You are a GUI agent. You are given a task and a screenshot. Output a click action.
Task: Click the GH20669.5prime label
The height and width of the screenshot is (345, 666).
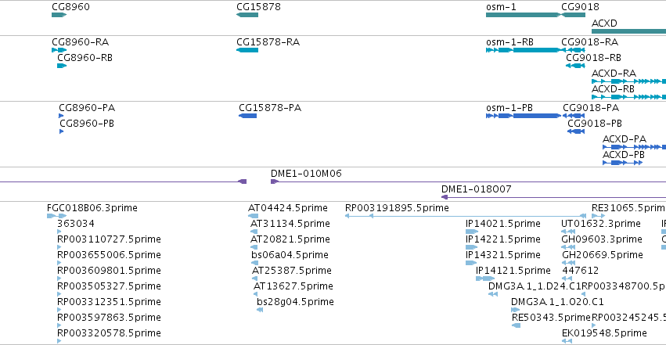tap(603, 255)
